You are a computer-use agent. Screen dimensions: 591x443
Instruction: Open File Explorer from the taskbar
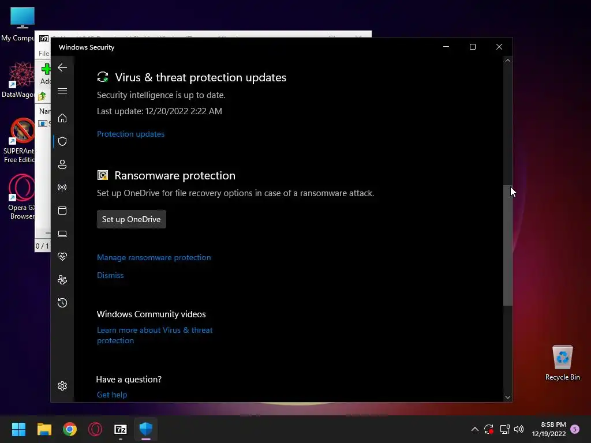44,429
